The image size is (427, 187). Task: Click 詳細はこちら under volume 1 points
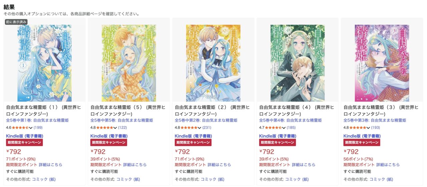point(51,165)
